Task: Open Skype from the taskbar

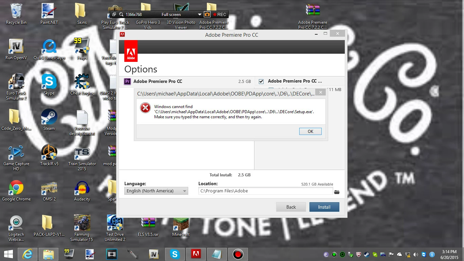Action: coord(175,254)
